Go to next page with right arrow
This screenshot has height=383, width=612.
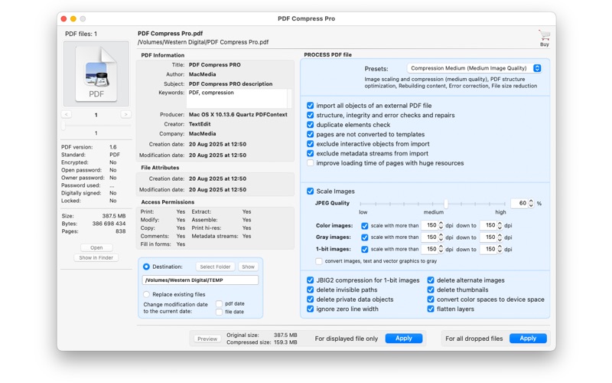[125, 114]
